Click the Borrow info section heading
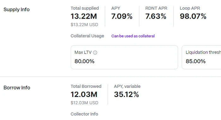The width and height of the screenshot is (221, 120). [17, 88]
